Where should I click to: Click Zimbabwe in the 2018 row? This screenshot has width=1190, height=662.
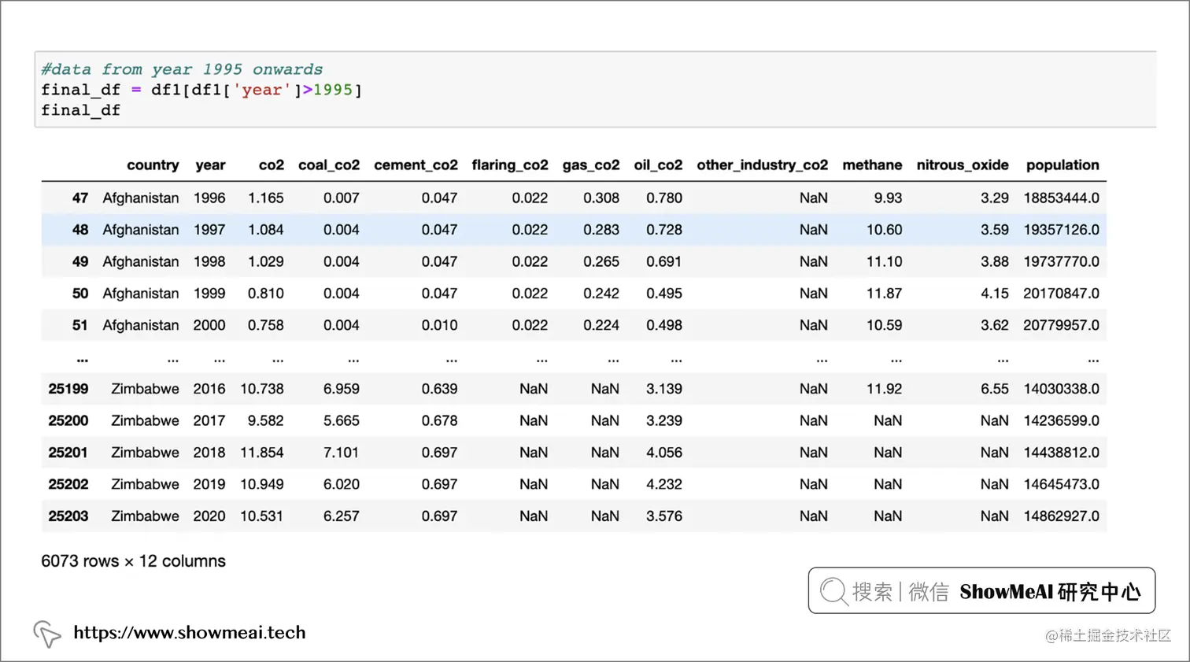click(145, 453)
